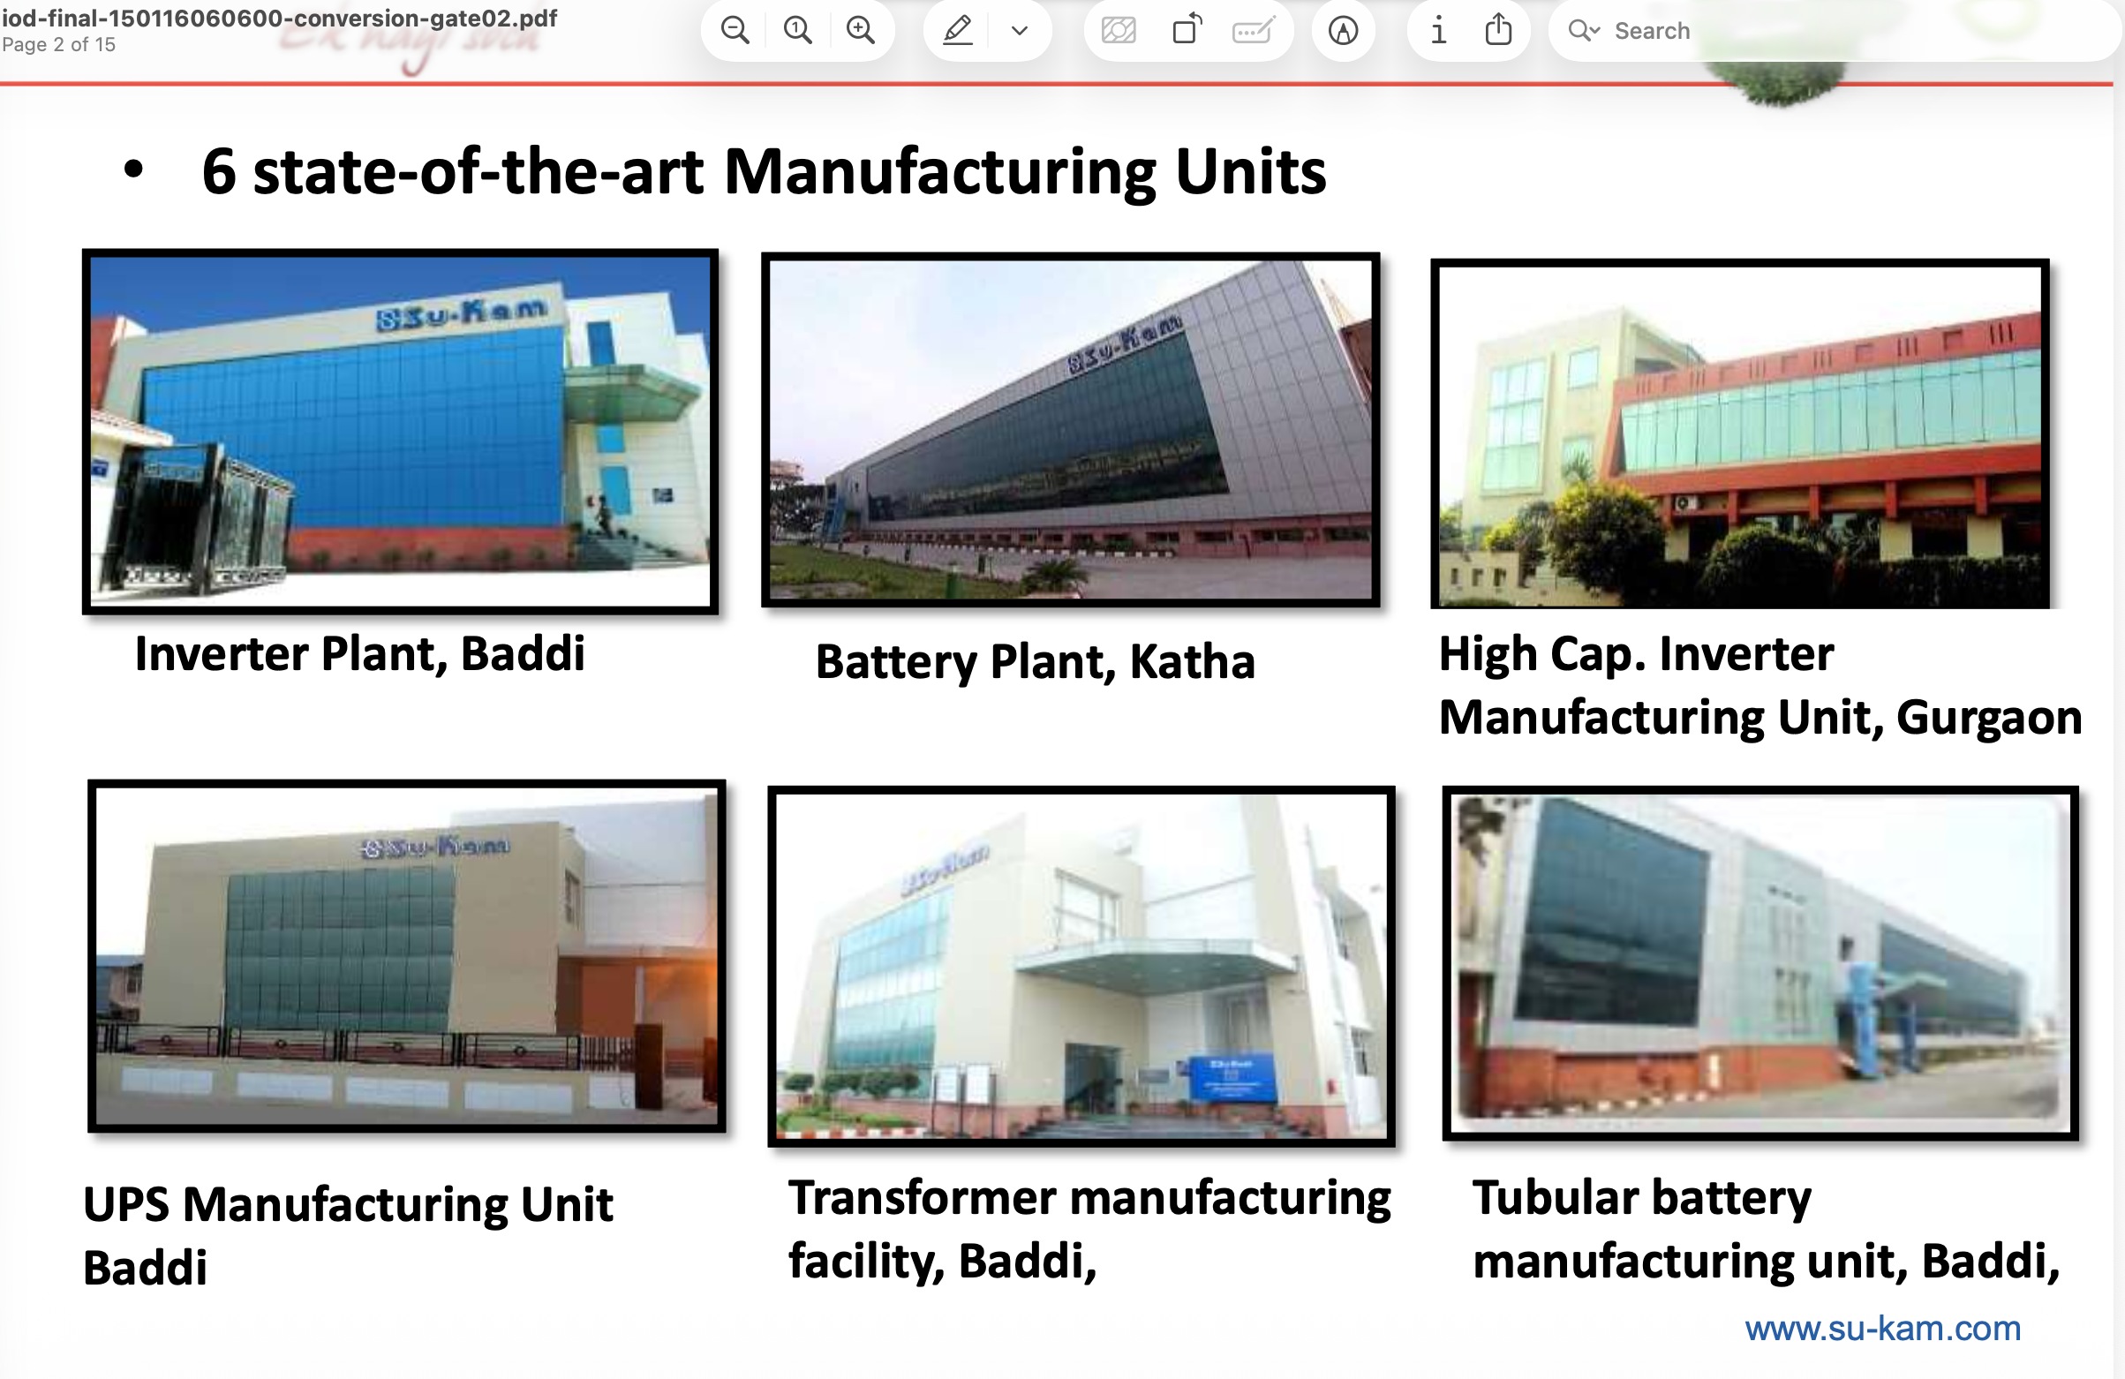The height and width of the screenshot is (1379, 2125).
Task: Open search options magnifier dropdown
Action: 1584,30
